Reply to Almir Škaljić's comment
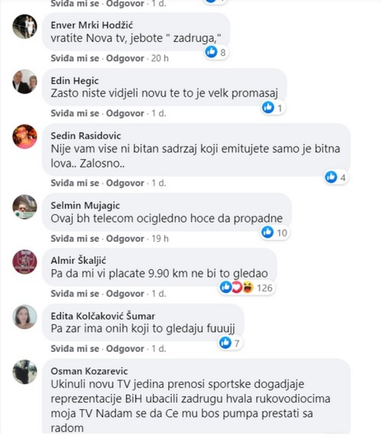 click(x=125, y=294)
